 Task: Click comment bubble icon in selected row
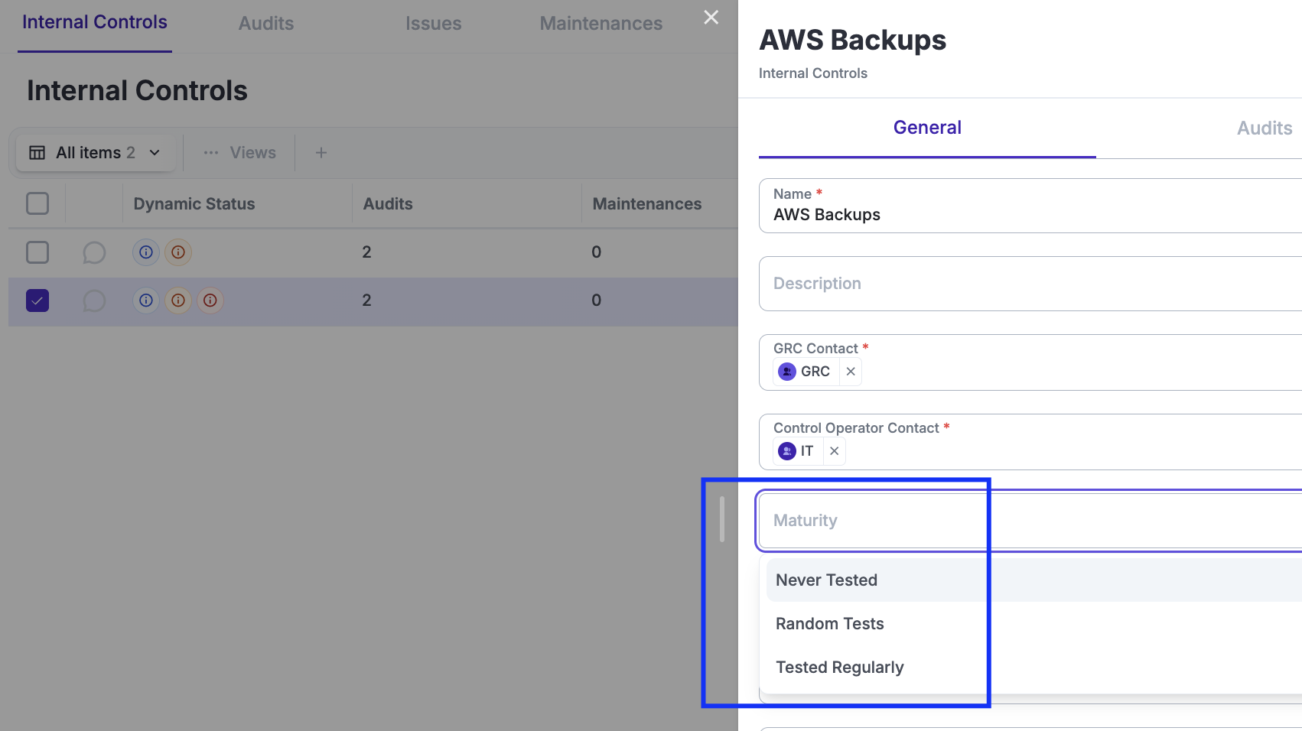pos(94,301)
